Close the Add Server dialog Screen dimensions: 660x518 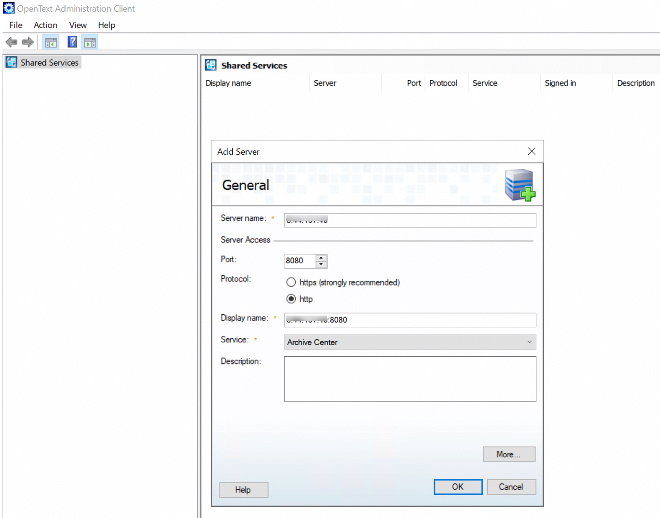(x=531, y=151)
